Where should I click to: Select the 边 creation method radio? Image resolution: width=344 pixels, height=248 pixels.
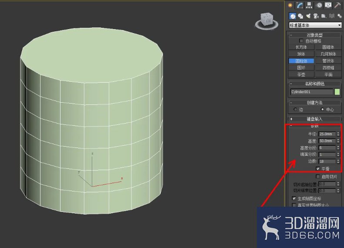click(295, 109)
